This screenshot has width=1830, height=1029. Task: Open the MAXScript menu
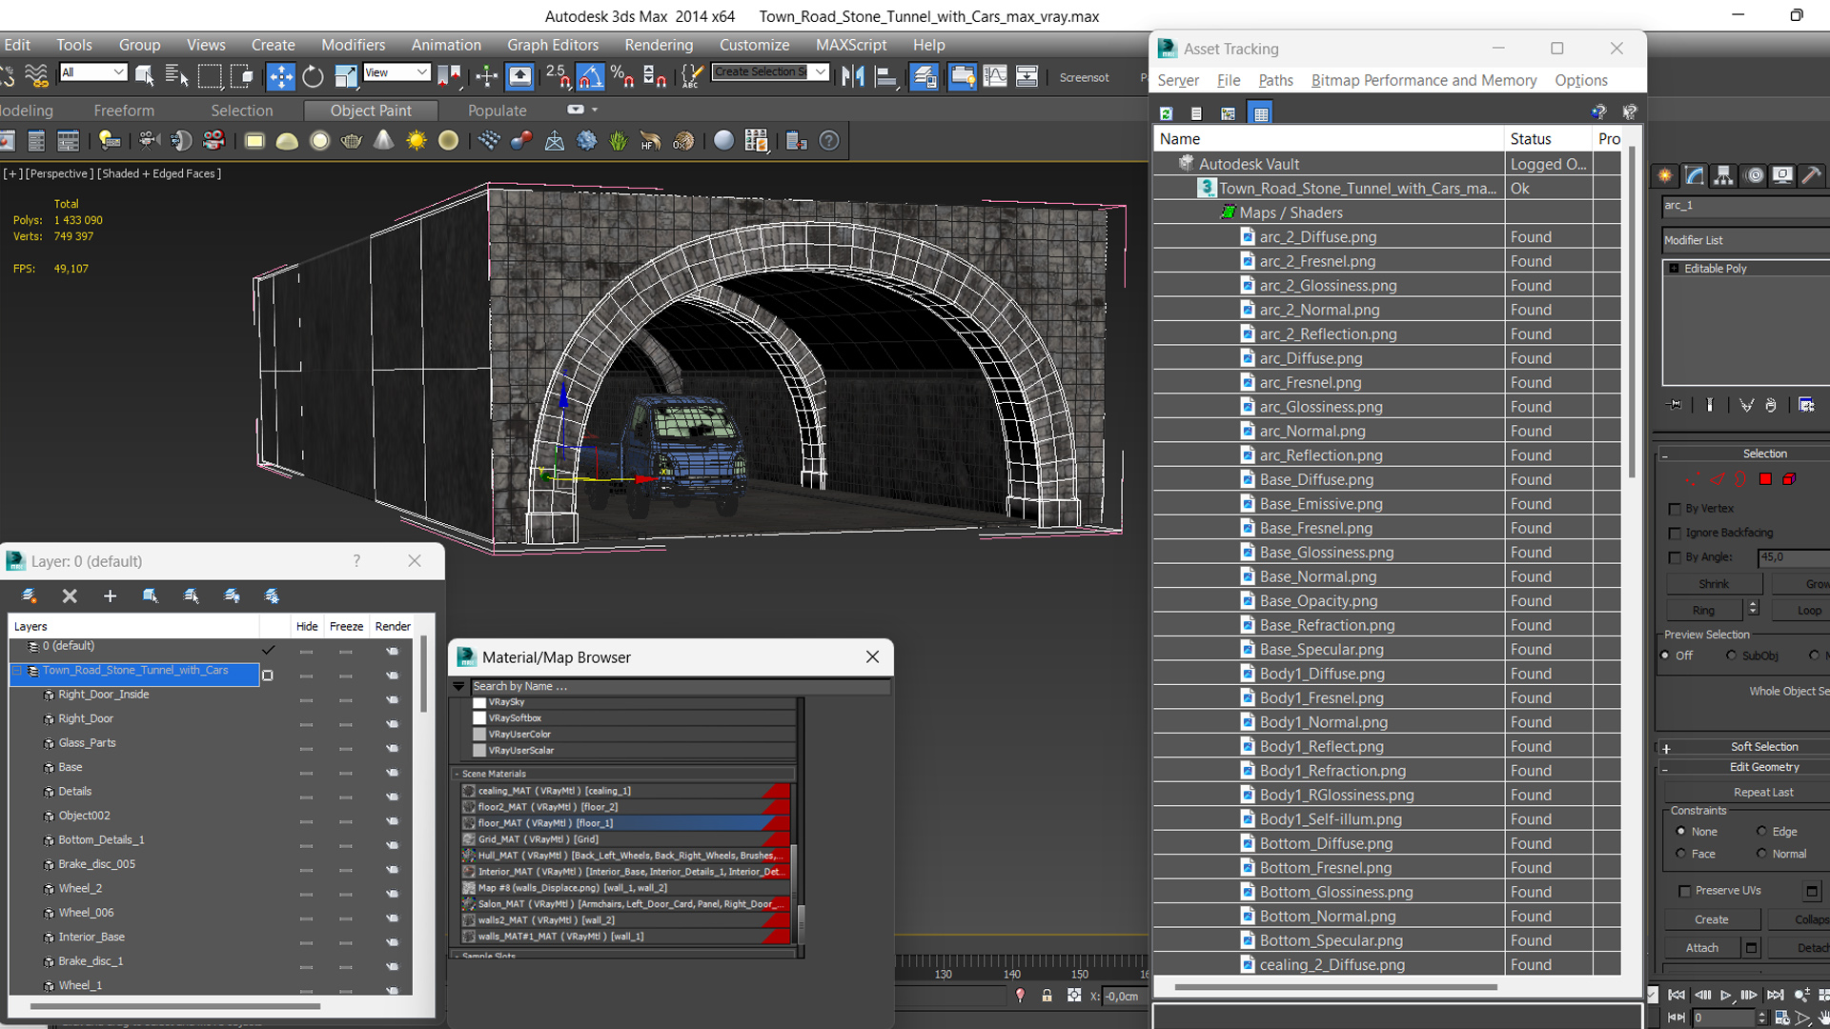pyautogui.click(x=851, y=45)
